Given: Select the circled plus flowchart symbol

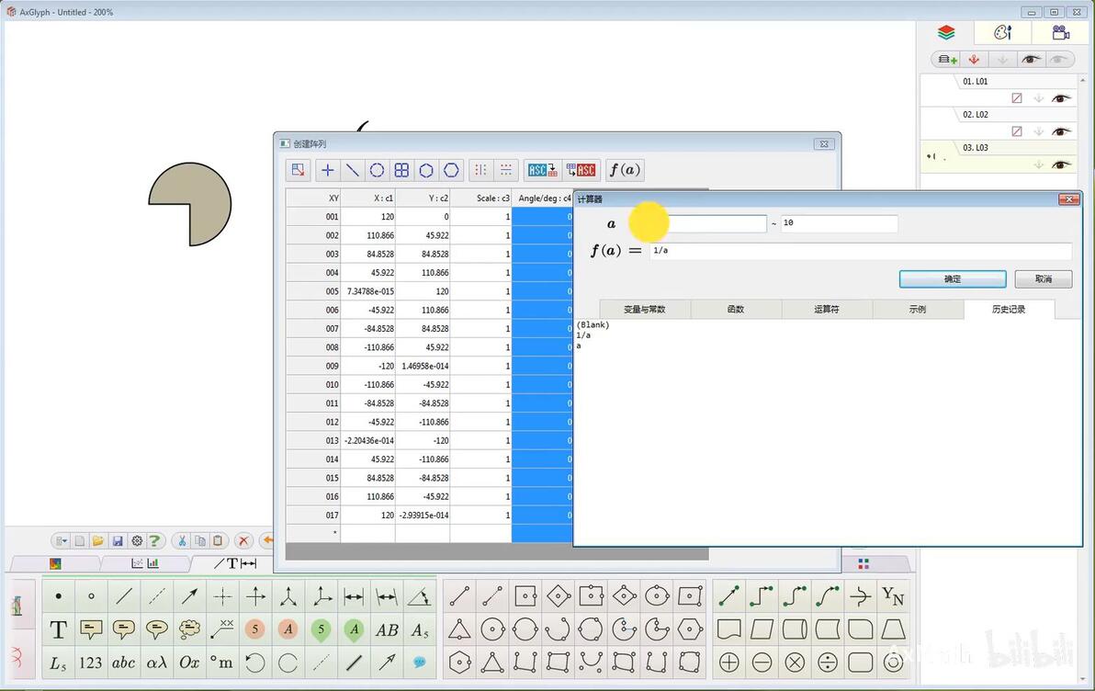Looking at the screenshot, I should 729,662.
